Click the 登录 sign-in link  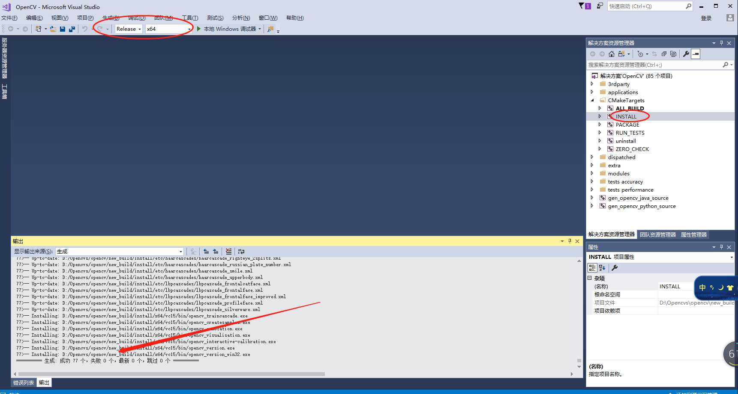click(706, 18)
